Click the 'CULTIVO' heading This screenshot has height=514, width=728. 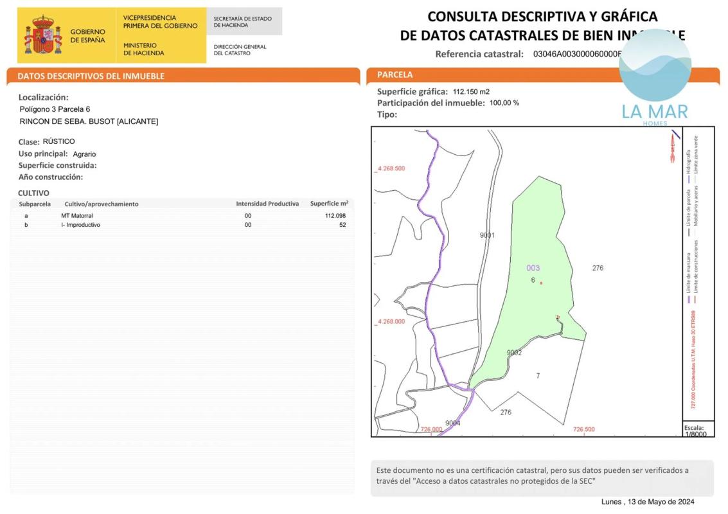coord(33,193)
